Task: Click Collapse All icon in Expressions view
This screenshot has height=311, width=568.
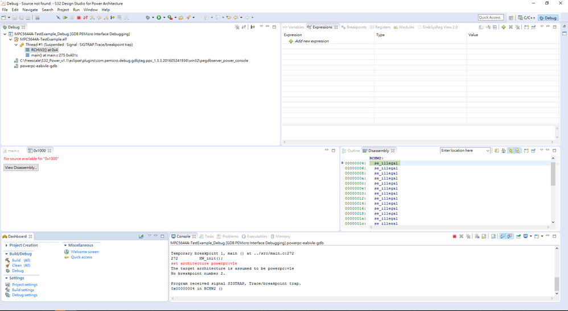Action: [495, 27]
